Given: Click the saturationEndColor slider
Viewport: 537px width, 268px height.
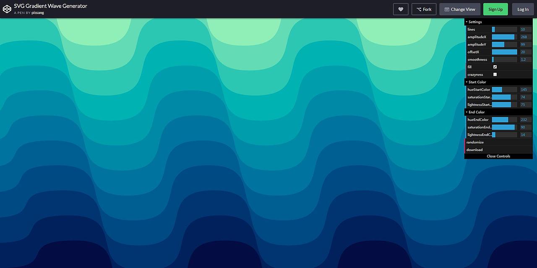Looking at the screenshot, I should [504, 127].
